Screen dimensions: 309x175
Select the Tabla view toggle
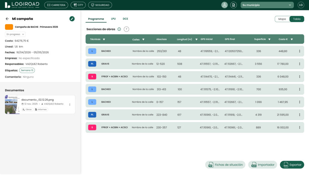(297, 19)
